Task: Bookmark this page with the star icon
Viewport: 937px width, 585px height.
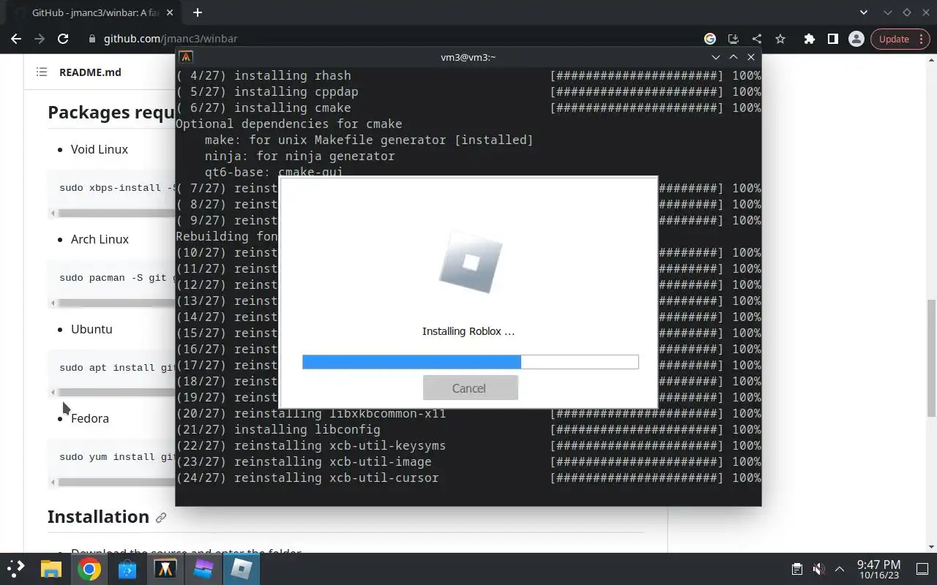Action: [780, 39]
